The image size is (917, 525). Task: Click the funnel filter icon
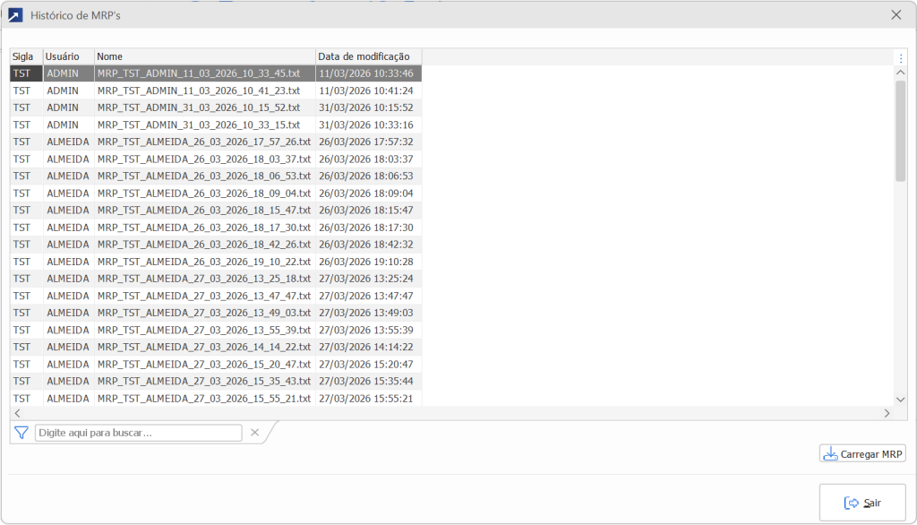click(21, 433)
